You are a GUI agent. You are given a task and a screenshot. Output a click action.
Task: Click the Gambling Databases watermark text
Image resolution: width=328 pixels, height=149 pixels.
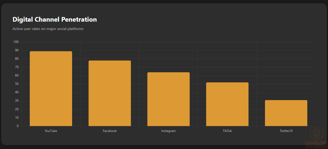(x=316, y=145)
